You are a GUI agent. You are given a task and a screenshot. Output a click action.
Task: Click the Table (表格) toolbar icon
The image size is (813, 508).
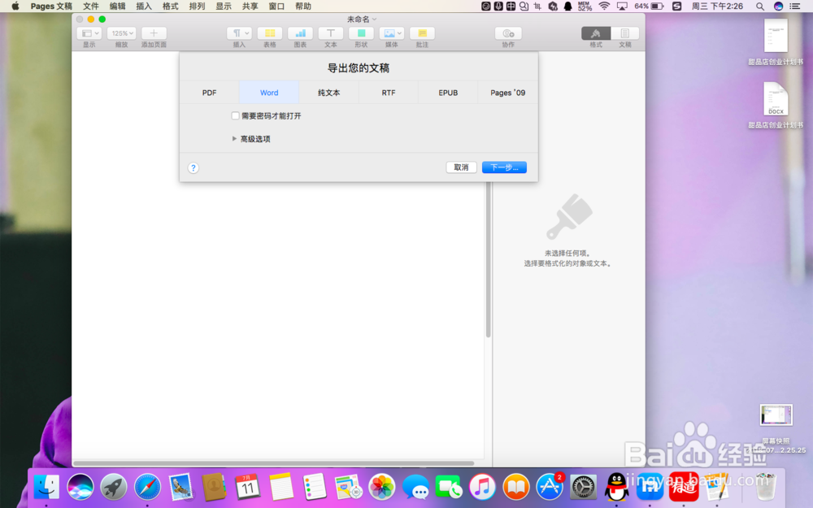coord(270,33)
